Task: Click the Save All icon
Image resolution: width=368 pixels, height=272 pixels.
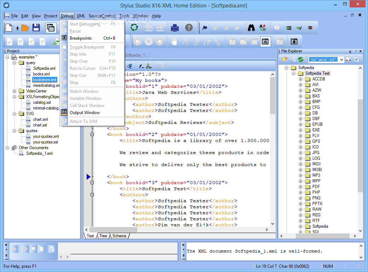Action: click(51, 28)
